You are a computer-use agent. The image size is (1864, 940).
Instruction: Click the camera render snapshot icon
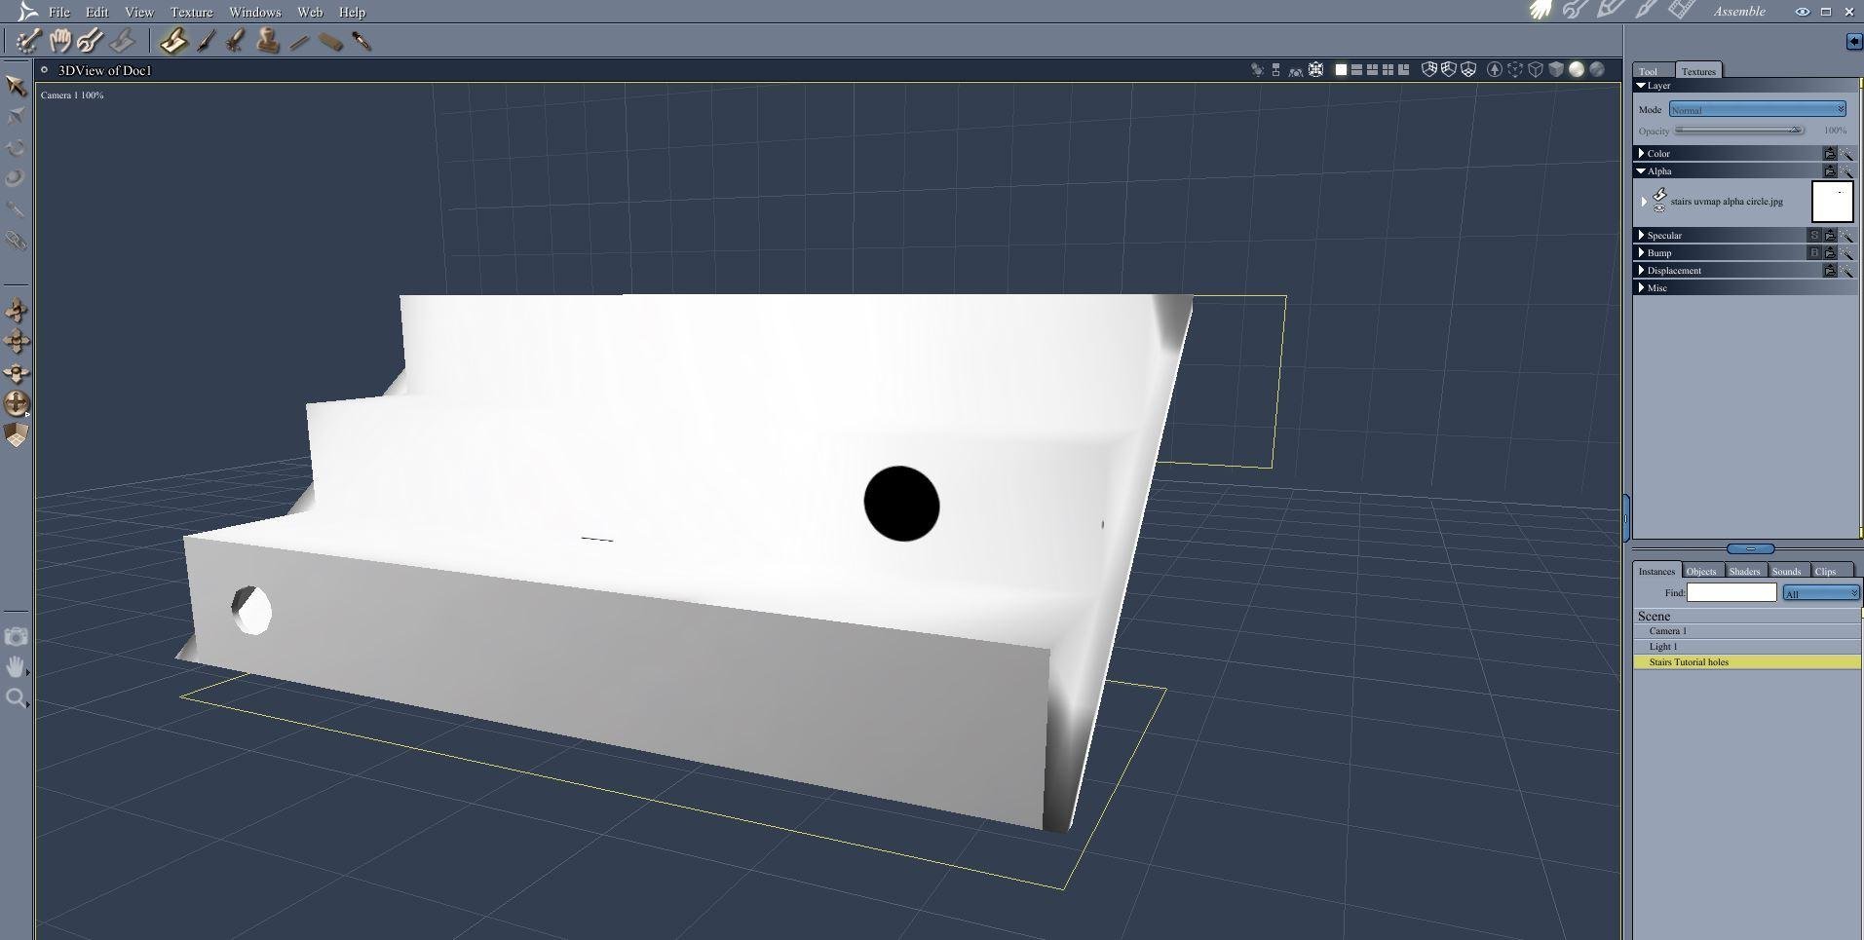17,637
